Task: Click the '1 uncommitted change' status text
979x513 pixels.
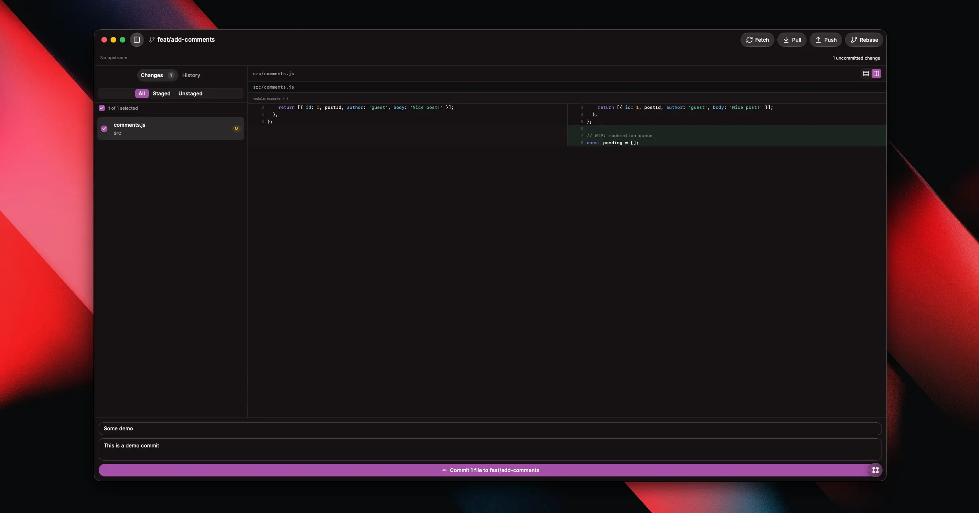Action: pos(856,58)
